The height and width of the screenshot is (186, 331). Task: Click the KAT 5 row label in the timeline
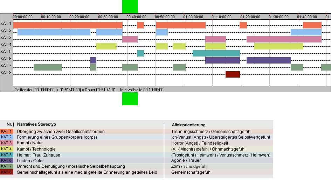pos(6,52)
